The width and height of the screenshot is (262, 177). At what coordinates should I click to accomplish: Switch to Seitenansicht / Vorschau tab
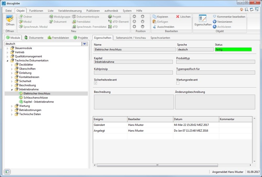pos(131,38)
